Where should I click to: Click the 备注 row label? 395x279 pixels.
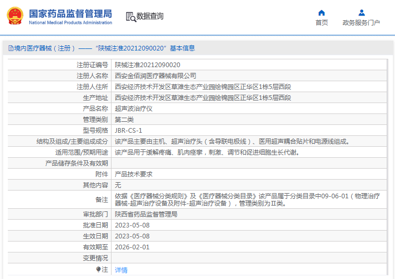click(102, 200)
